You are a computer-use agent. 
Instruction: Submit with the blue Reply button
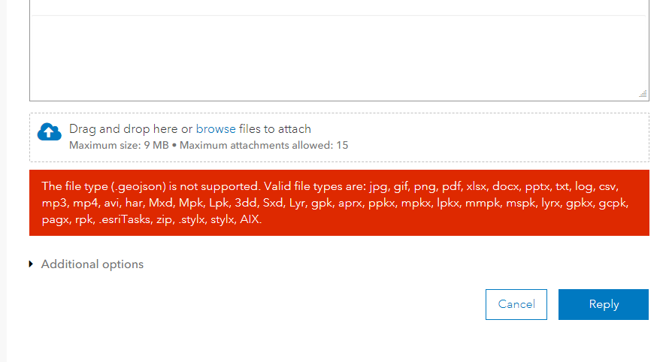coord(603,304)
